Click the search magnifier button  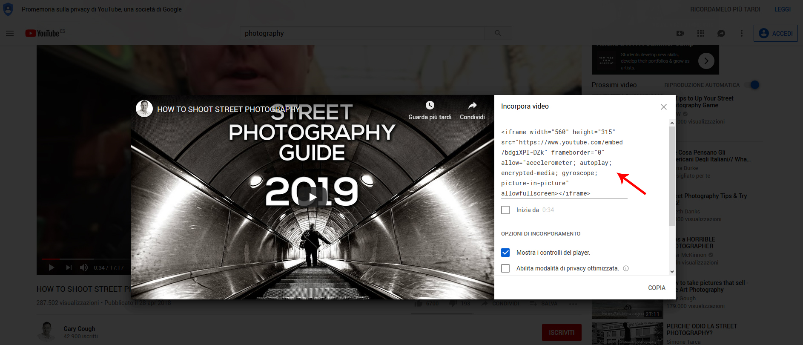click(498, 33)
